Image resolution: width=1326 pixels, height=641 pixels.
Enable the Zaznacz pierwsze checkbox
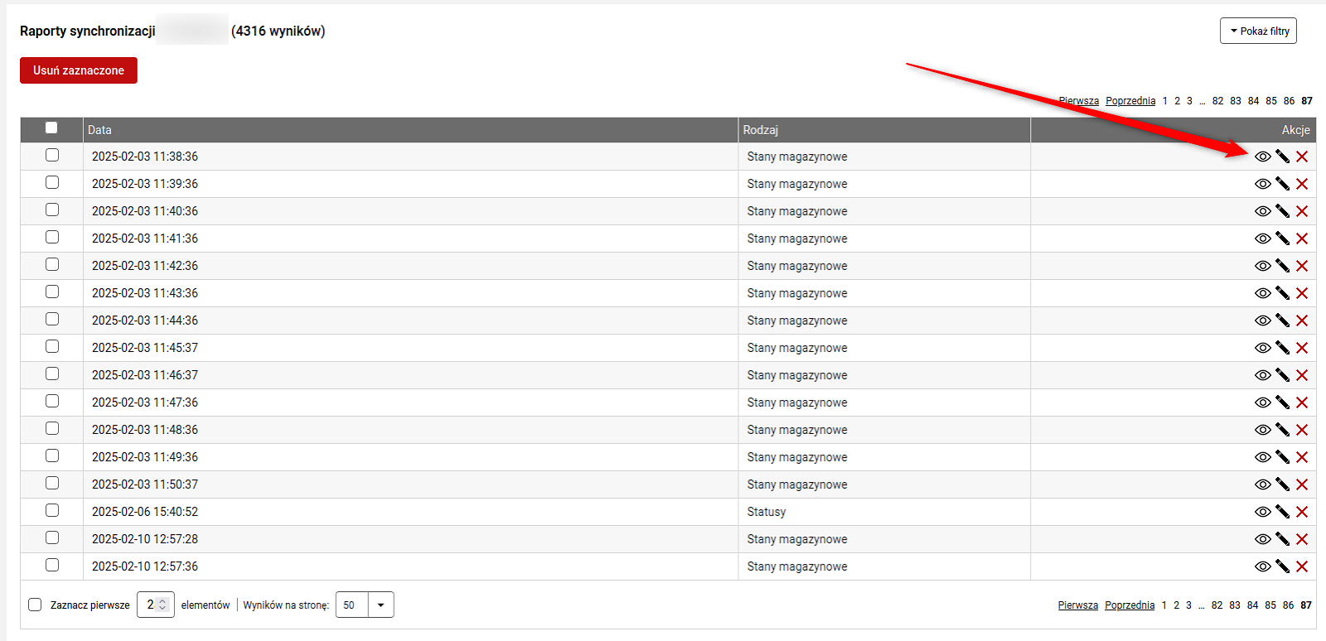tap(35, 605)
